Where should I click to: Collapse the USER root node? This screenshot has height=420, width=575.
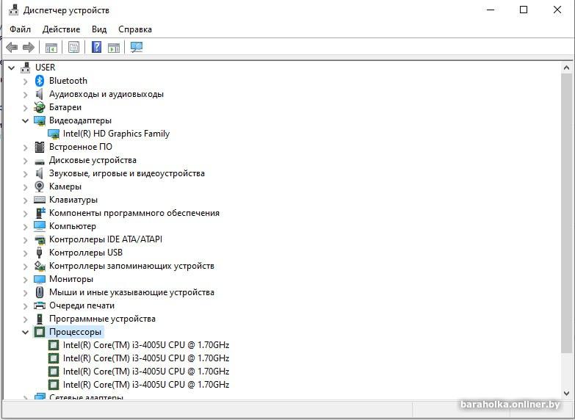[x=11, y=68]
